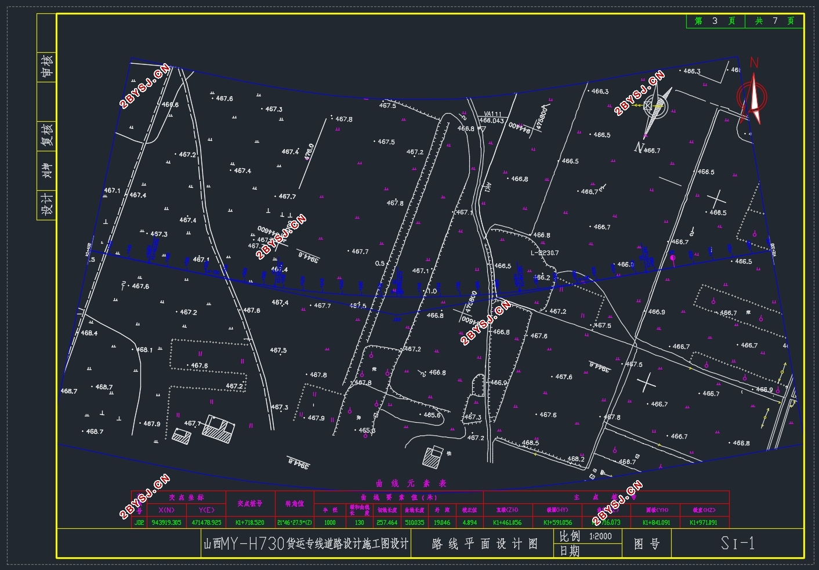Screen dimensions: 819x570
Task: Click the 第 3 页 page number cell
Action: click(x=715, y=21)
